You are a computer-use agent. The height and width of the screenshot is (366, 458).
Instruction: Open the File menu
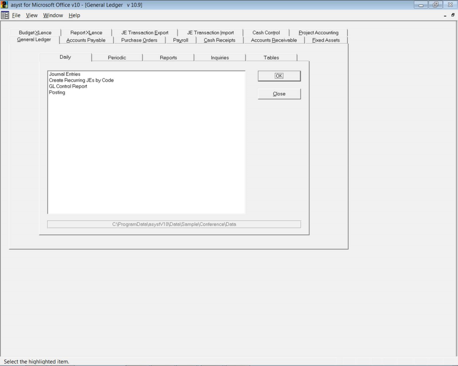(x=16, y=15)
